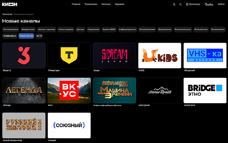The image size is (228, 143).
Task: Go to Главная menu item
Action: click(x=76, y=4)
